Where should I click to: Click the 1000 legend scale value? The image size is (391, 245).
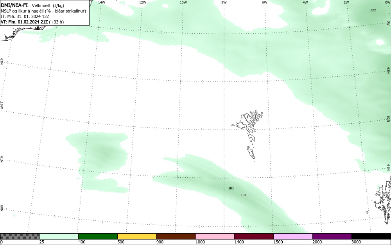[200, 242]
